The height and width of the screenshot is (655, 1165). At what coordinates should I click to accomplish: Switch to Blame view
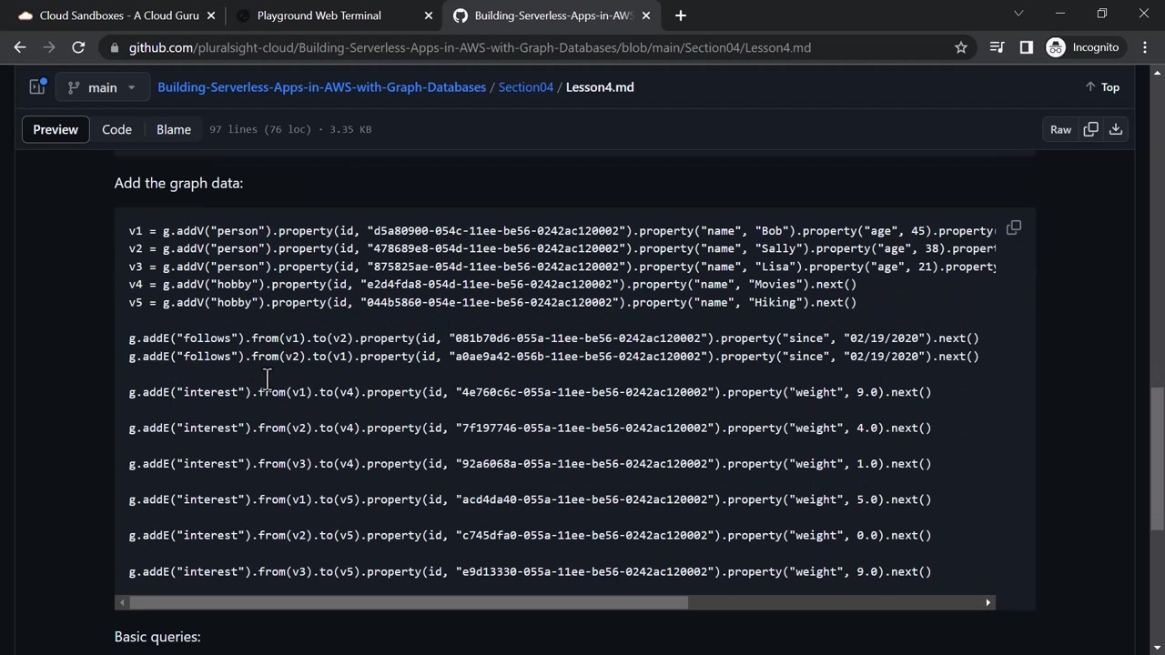point(173,129)
